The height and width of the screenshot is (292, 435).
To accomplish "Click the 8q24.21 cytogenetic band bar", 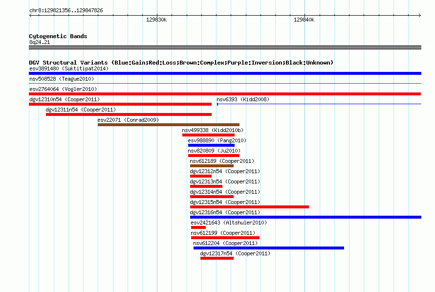I will 225,47.
